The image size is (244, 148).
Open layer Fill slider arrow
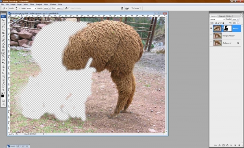point(238,23)
